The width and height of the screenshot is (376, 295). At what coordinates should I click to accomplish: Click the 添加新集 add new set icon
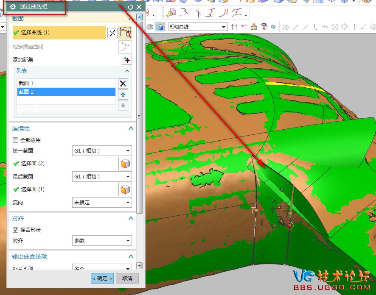pyautogui.click(x=126, y=60)
